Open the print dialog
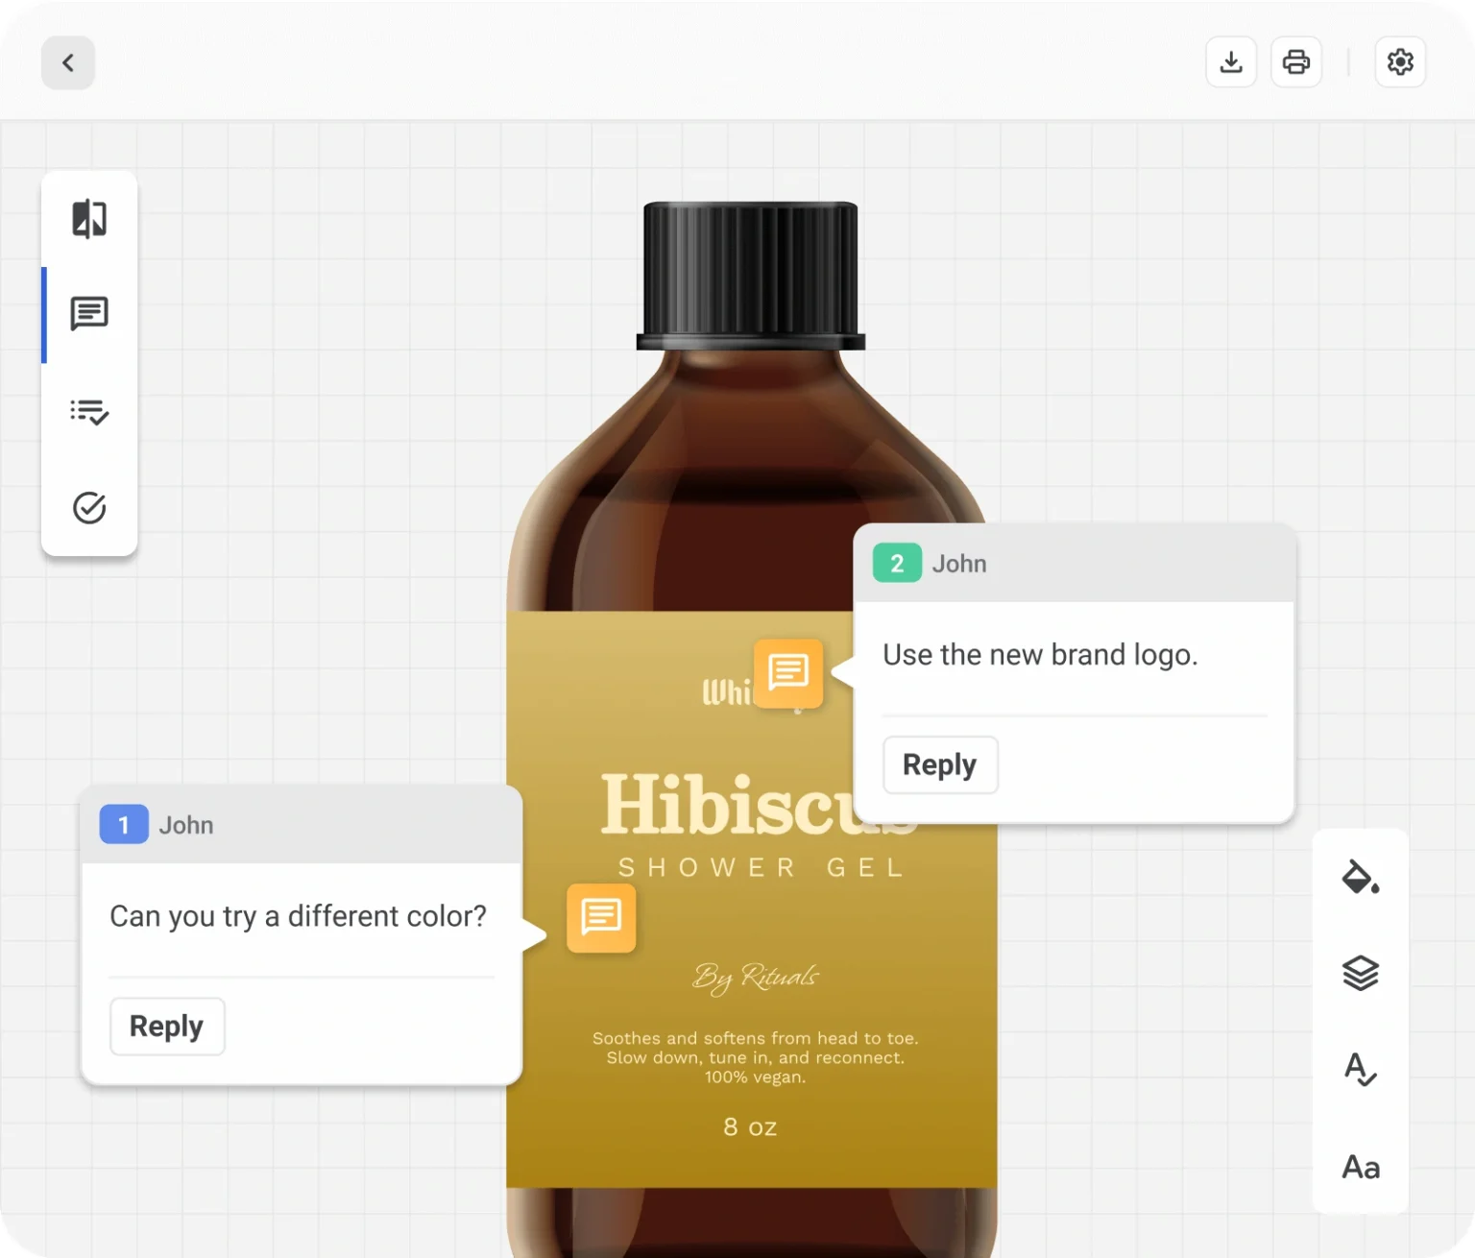The image size is (1475, 1258). tap(1296, 61)
